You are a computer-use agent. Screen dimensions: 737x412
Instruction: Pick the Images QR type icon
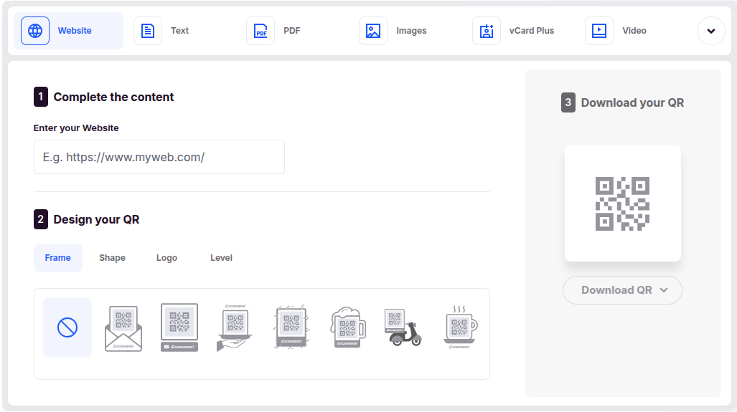[373, 31]
